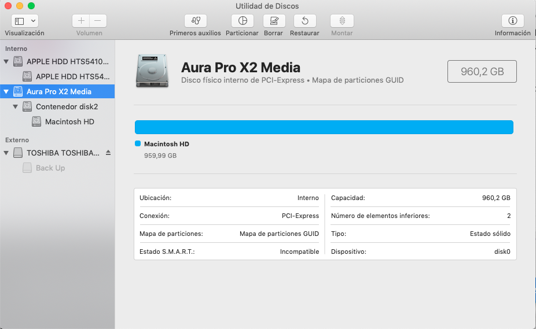Viewport: 536px width, 329px height.
Task: Click the large hard drive image
Action: click(x=152, y=71)
